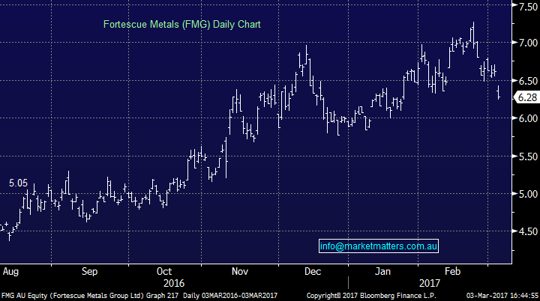Click the Jan month label
The height and width of the screenshot is (301, 540).
382,271
